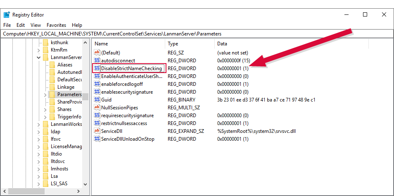Click the ServiceDllUnloadOnStop DWORD icon
The image size is (394, 196).
[97, 139]
